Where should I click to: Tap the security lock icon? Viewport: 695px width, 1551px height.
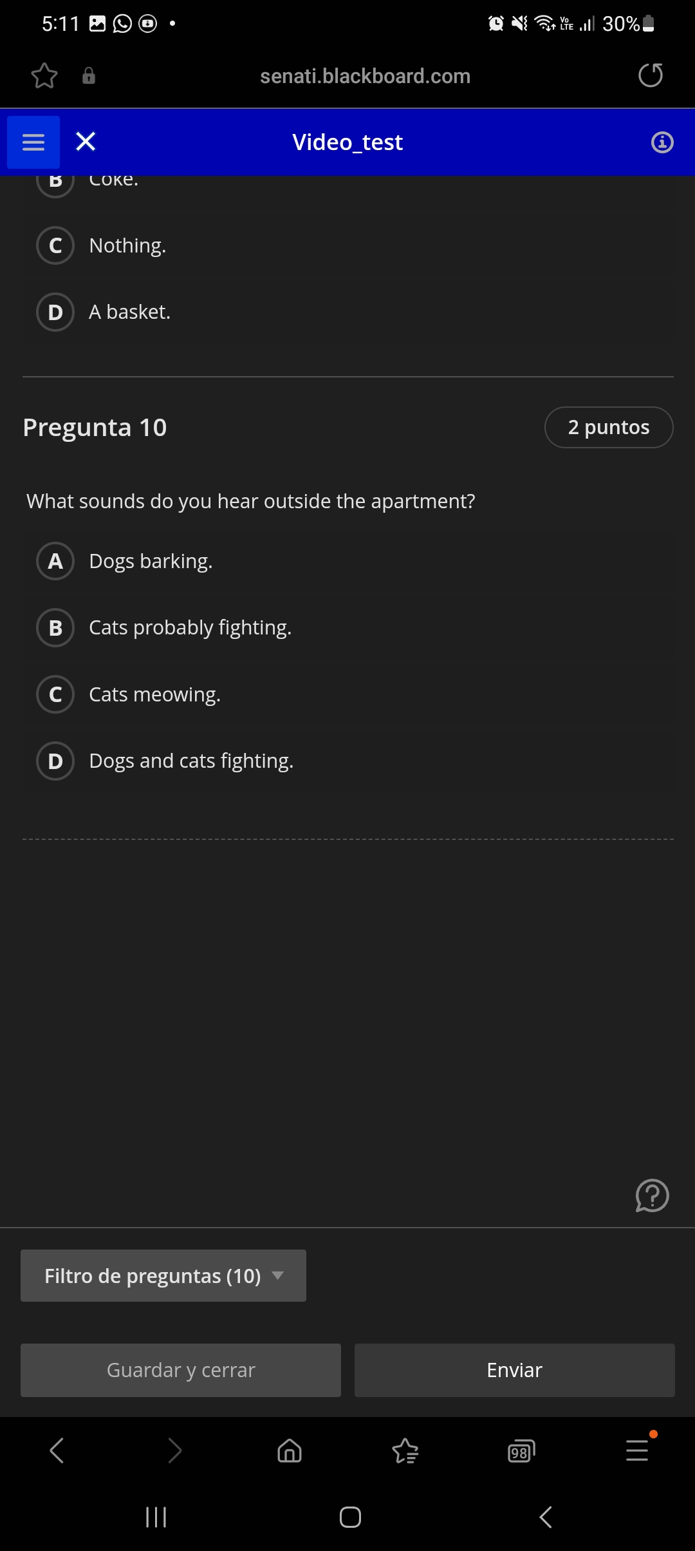pyautogui.click(x=88, y=76)
